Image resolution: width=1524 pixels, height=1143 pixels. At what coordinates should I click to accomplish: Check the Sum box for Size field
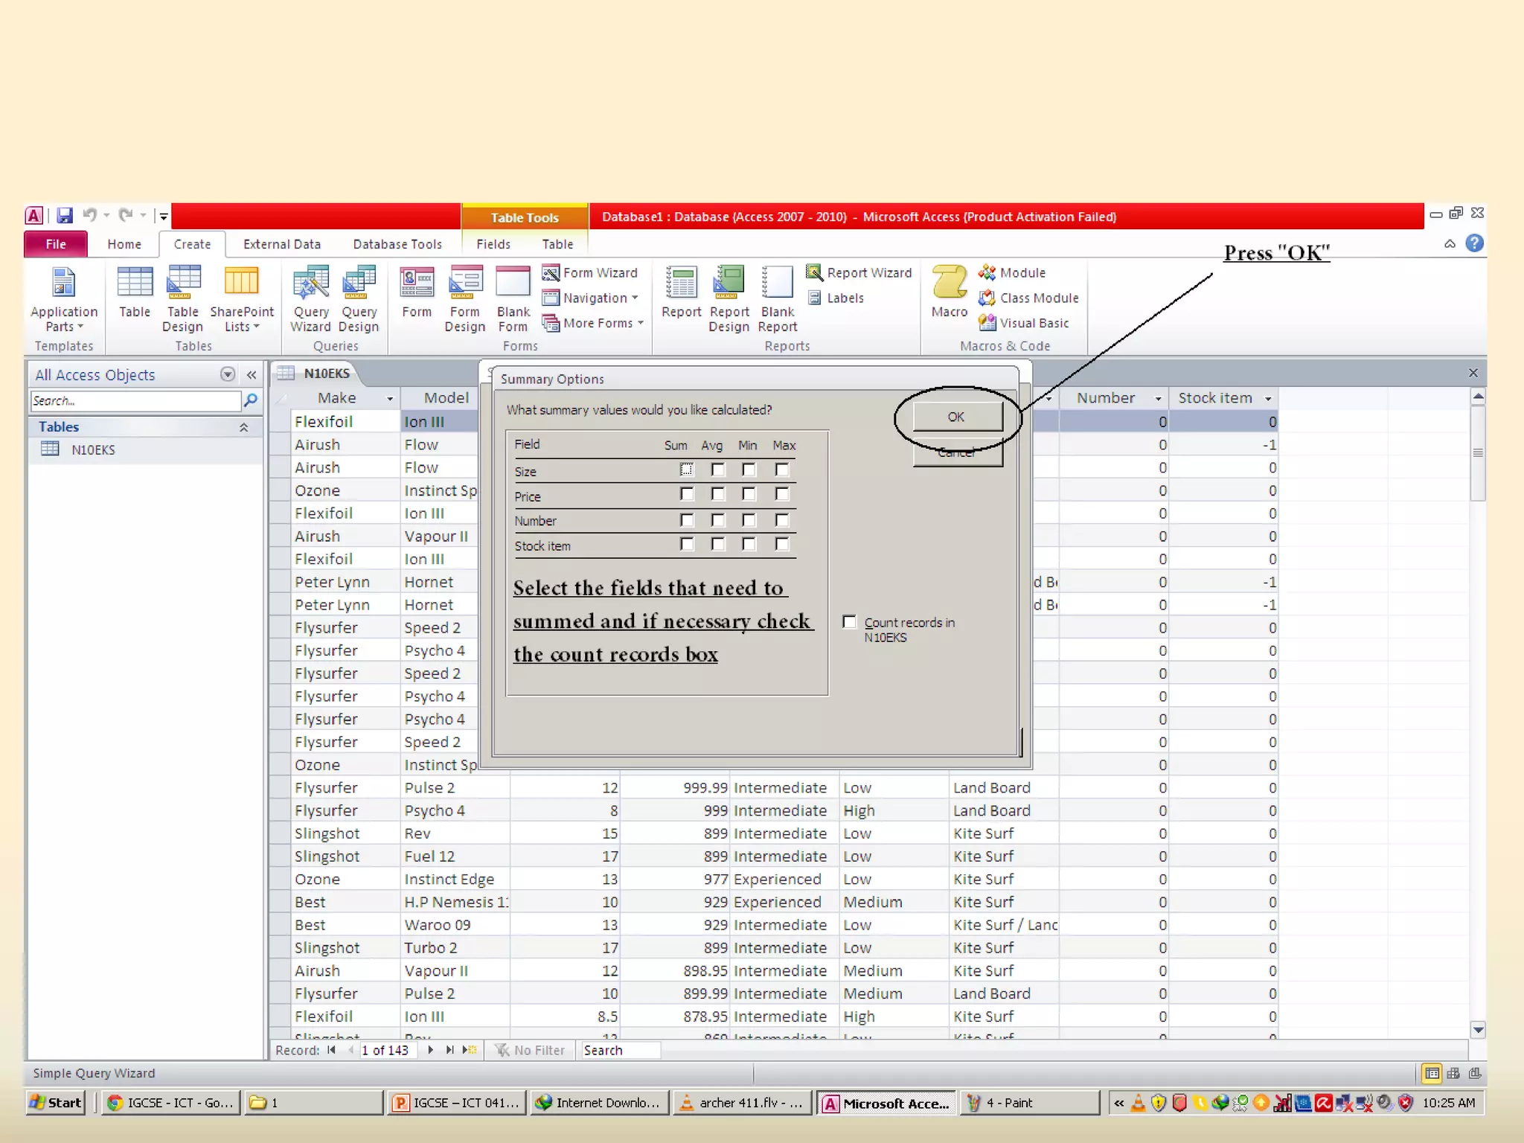point(686,470)
